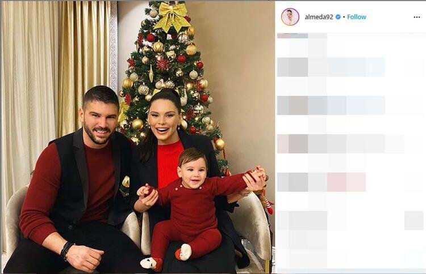Select the blurred comment with pink block
This screenshot has width=426, height=274.
click(321, 182)
